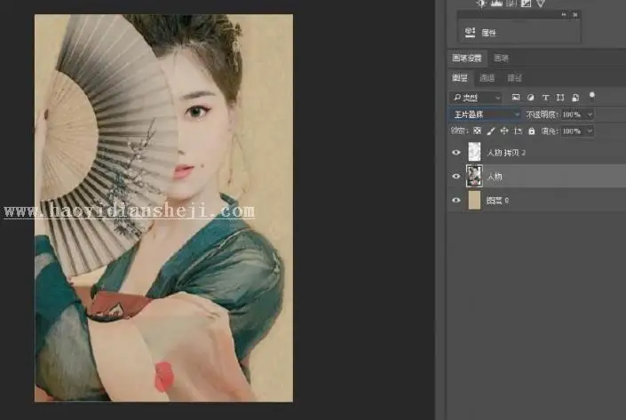Viewport: 626px width, 420px height.
Task: Open the fill (填充) slider arrow
Action: (590, 131)
